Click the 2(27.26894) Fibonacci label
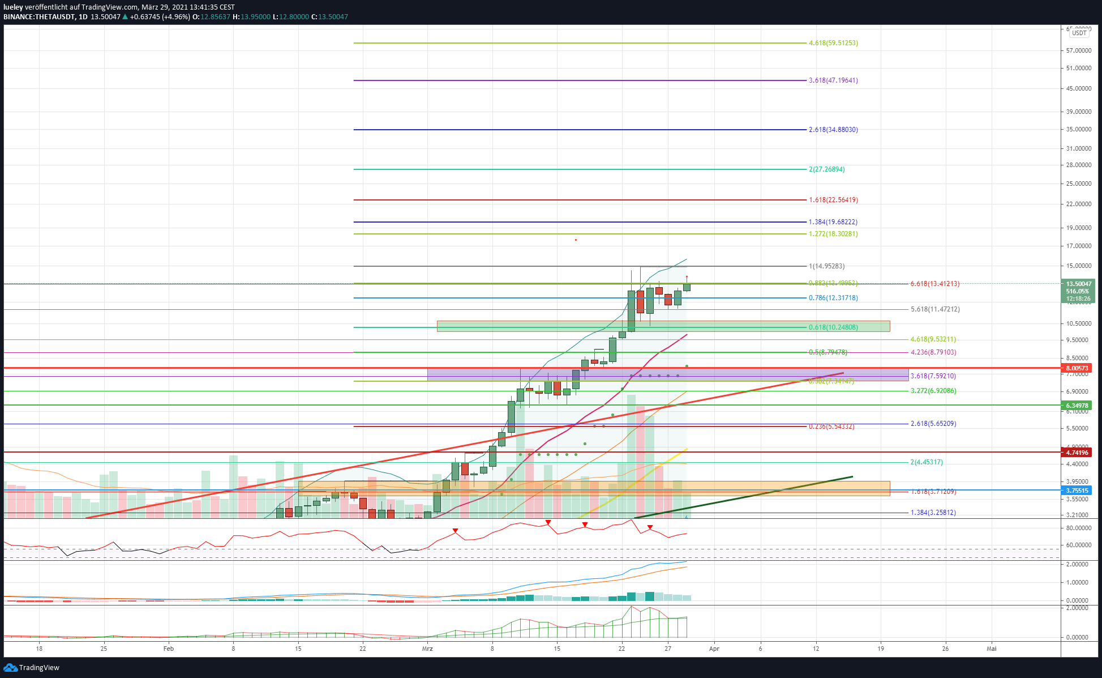 pyautogui.click(x=826, y=169)
